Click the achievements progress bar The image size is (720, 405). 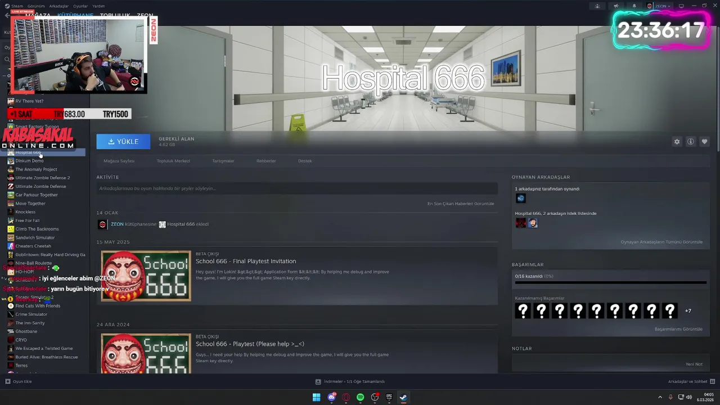pyautogui.click(x=610, y=282)
